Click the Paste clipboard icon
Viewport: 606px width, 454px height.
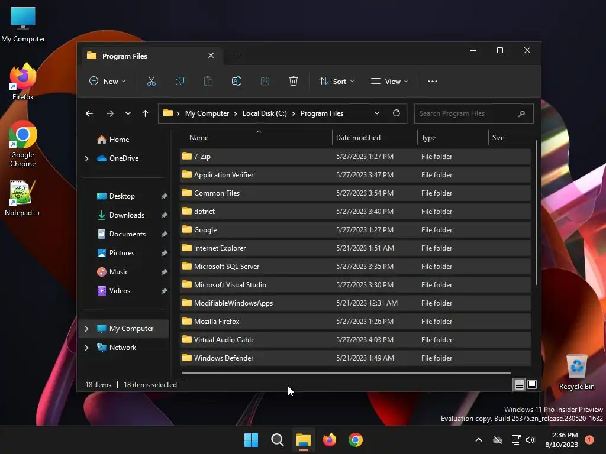point(208,81)
